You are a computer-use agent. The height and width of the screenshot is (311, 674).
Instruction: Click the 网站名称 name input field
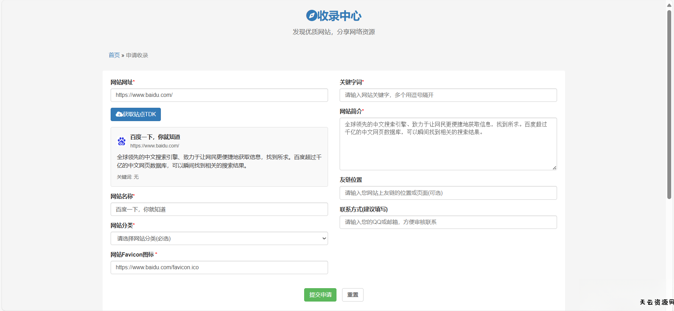click(219, 209)
